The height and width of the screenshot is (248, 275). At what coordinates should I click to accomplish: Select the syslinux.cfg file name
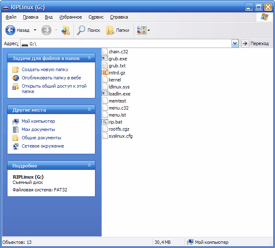pos(120,136)
